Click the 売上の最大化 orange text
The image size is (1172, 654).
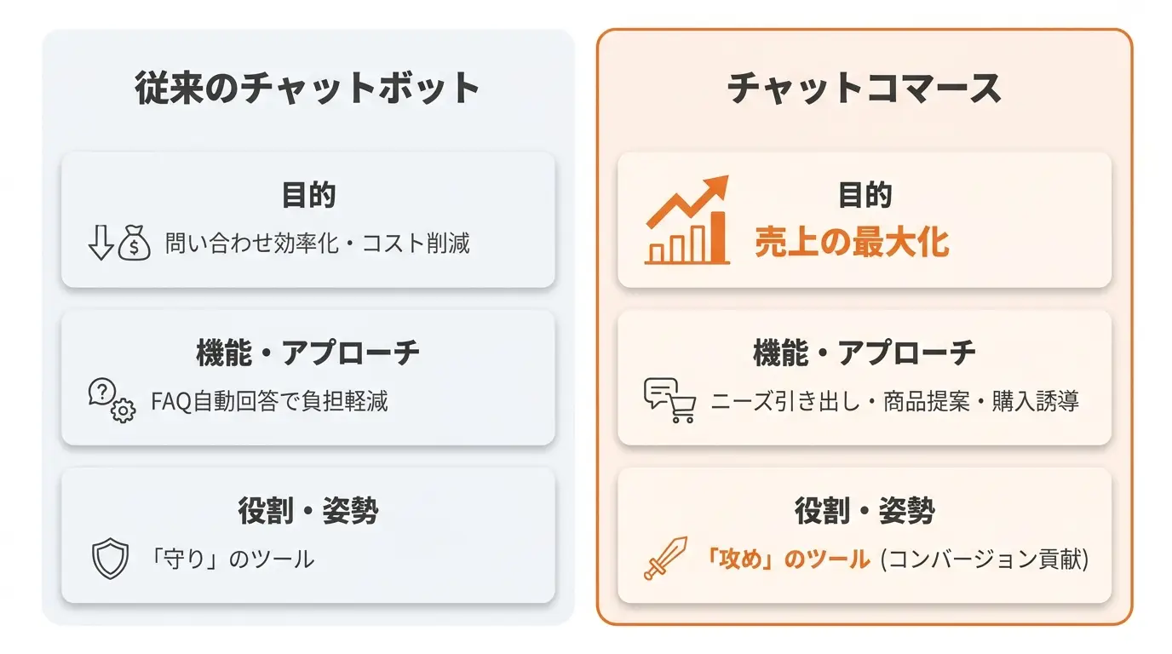pos(852,243)
